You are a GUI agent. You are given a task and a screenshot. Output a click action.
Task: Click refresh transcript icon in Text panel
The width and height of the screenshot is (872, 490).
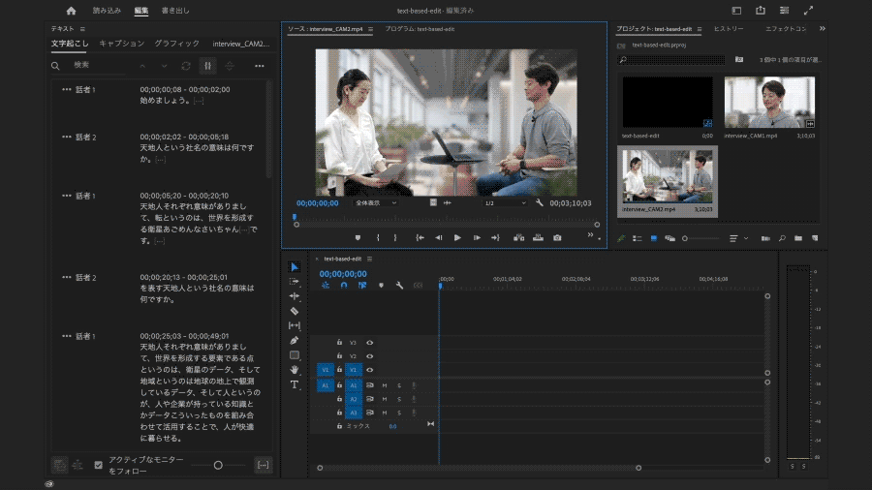(x=186, y=66)
